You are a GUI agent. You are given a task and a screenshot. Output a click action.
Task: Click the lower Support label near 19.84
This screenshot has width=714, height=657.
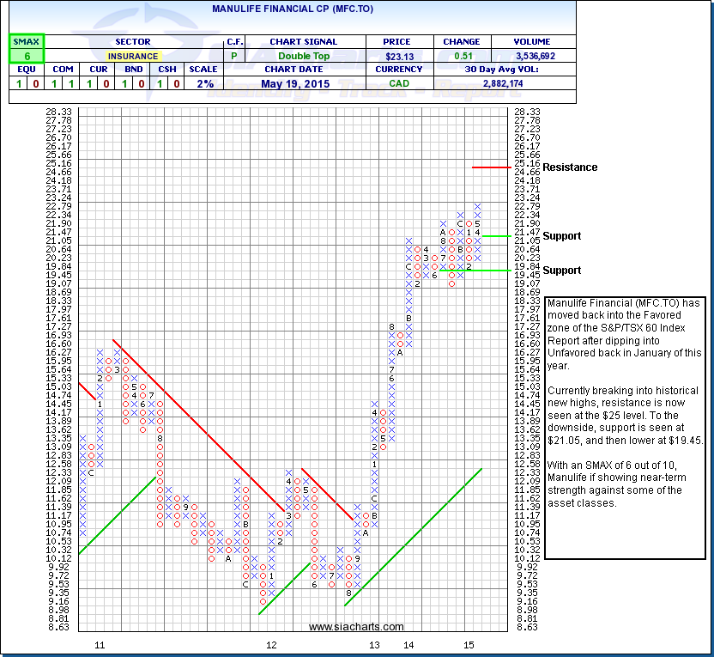(561, 271)
